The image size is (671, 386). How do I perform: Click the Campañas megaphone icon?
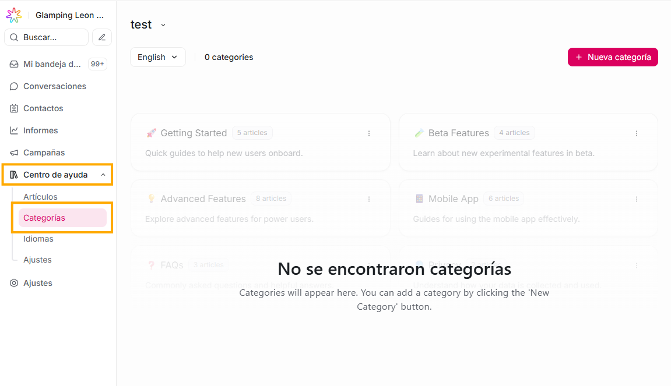(x=14, y=153)
